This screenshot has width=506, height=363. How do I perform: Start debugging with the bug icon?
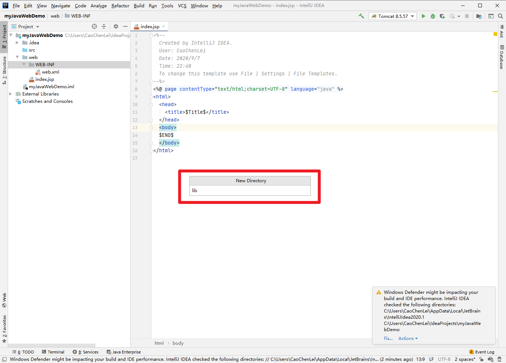(x=433, y=16)
